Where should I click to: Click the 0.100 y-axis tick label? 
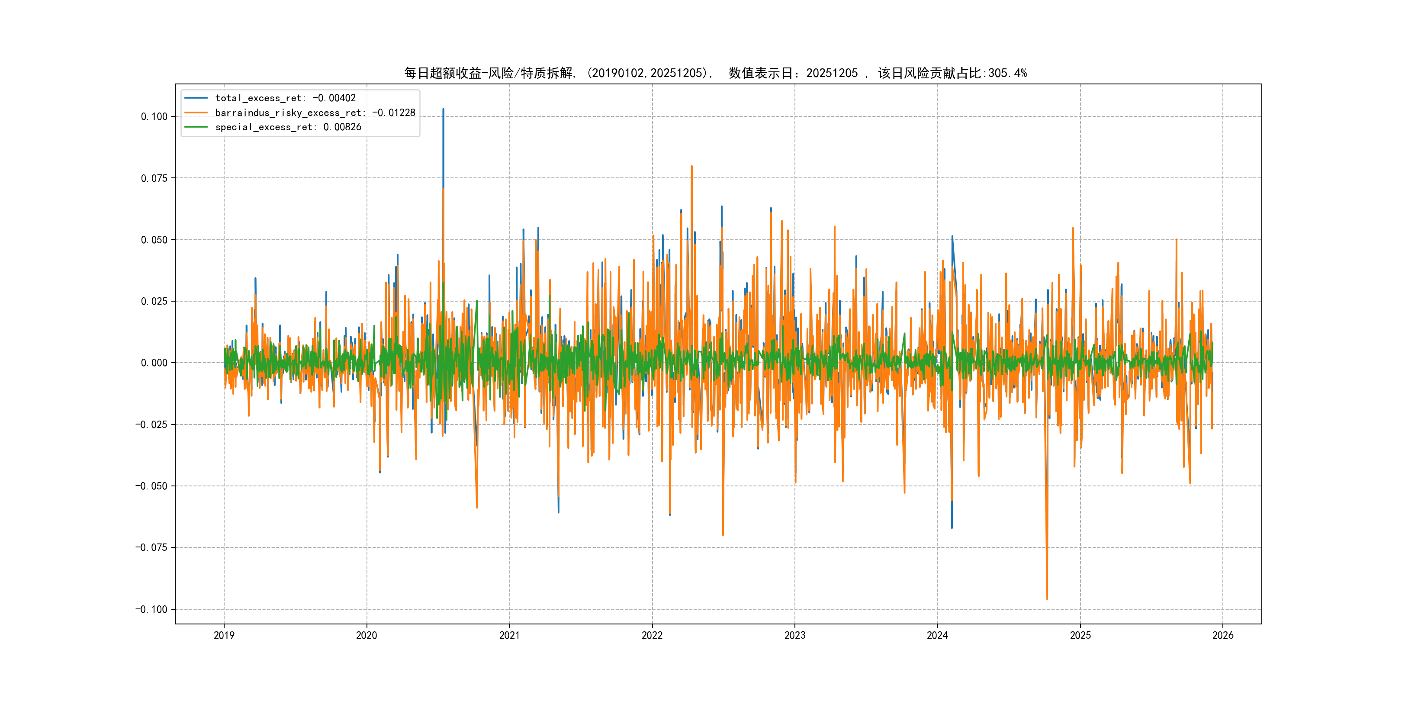pos(154,116)
